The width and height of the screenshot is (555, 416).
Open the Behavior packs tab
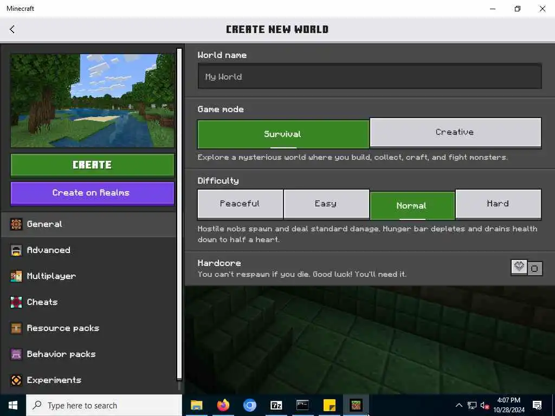point(88,354)
